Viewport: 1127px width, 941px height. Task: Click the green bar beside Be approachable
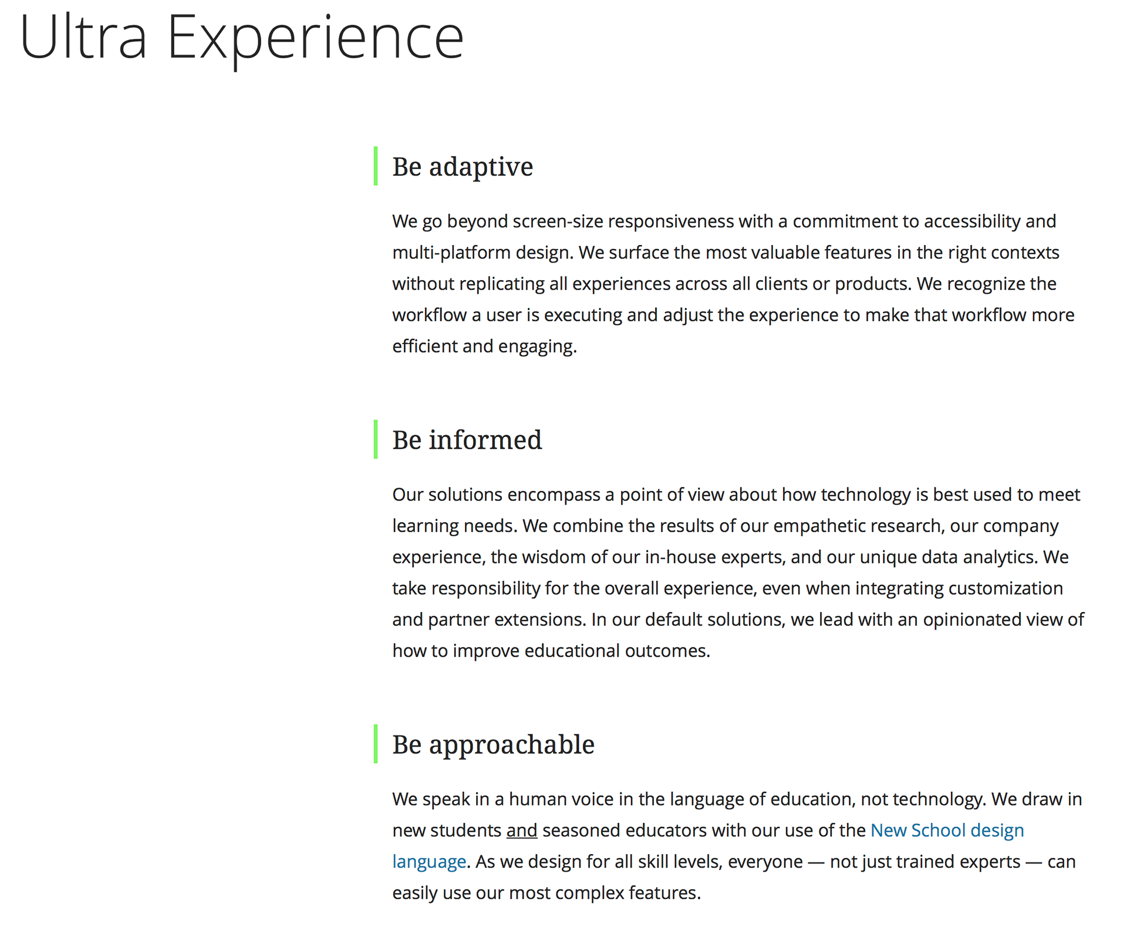376,744
